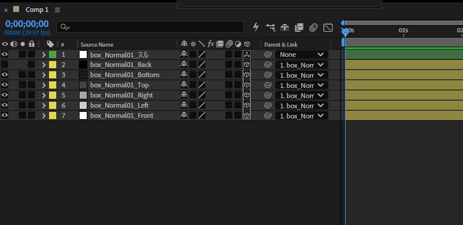Image resolution: width=463 pixels, height=225 pixels.
Task: Select the Comp 1 tab
Action: click(x=36, y=10)
